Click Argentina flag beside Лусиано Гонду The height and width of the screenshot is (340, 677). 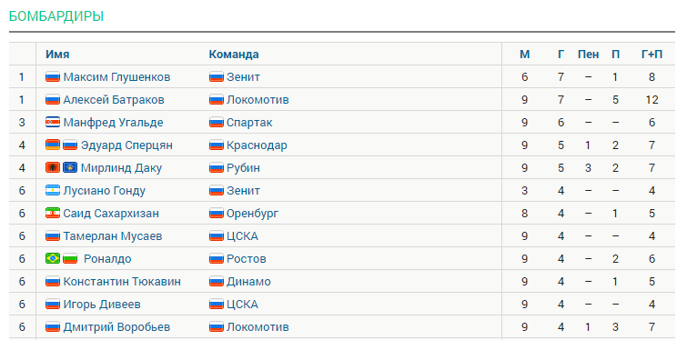tap(53, 190)
